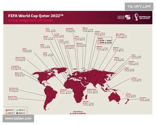
Task: Click the Istanbul city label
Action: click(69, 29)
